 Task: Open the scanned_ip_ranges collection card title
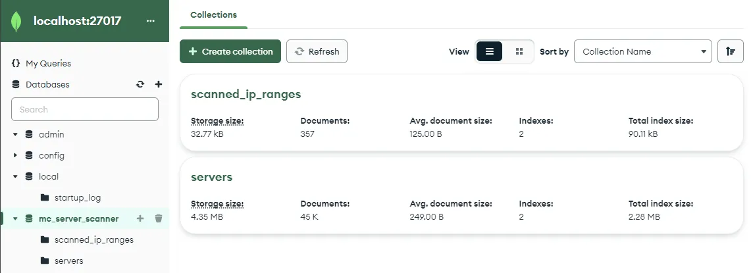pos(246,94)
